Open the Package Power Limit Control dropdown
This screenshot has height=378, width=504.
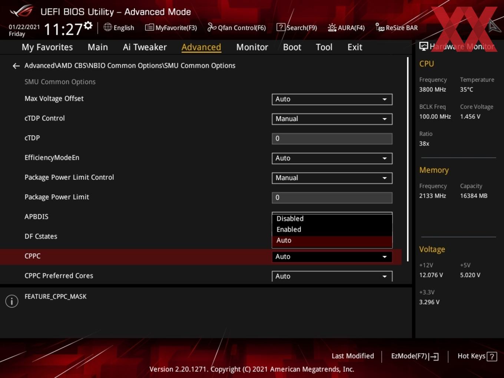click(332, 178)
